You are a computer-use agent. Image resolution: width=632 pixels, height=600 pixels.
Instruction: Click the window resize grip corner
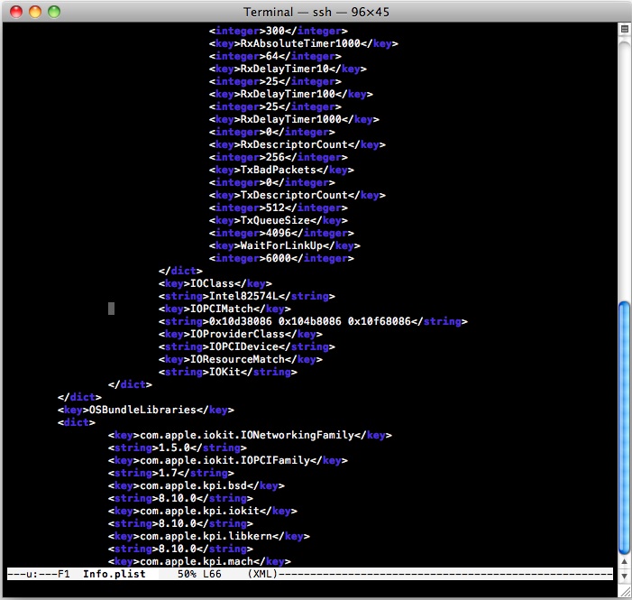[x=625, y=592]
